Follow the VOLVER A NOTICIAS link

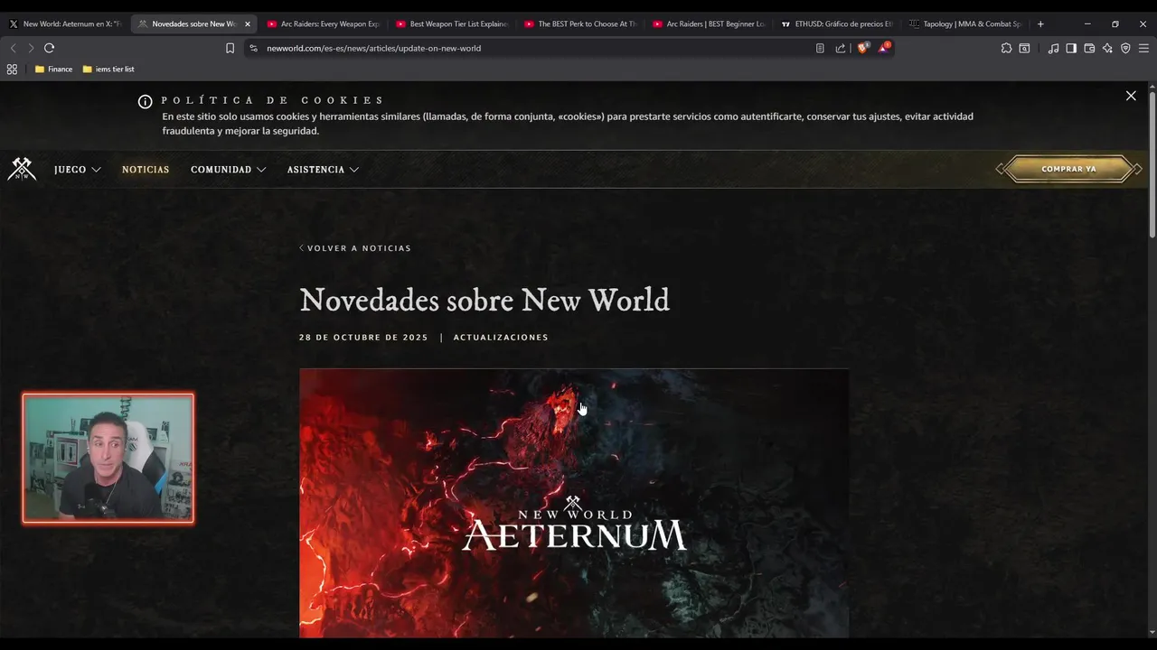[355, 248]
